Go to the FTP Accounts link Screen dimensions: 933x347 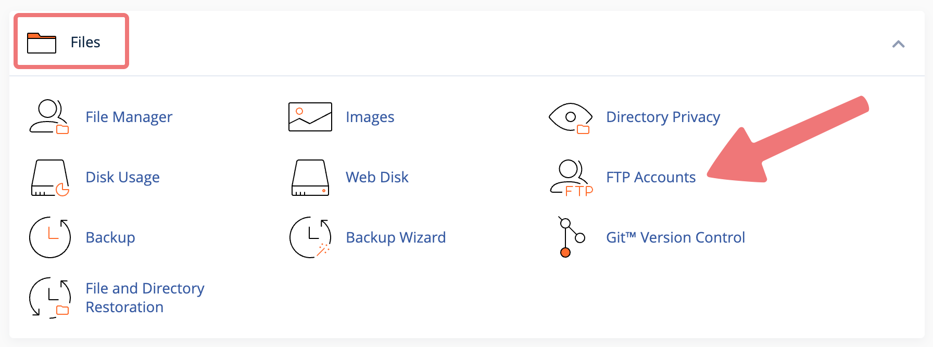pyautogui.click(x=651, y=177)
